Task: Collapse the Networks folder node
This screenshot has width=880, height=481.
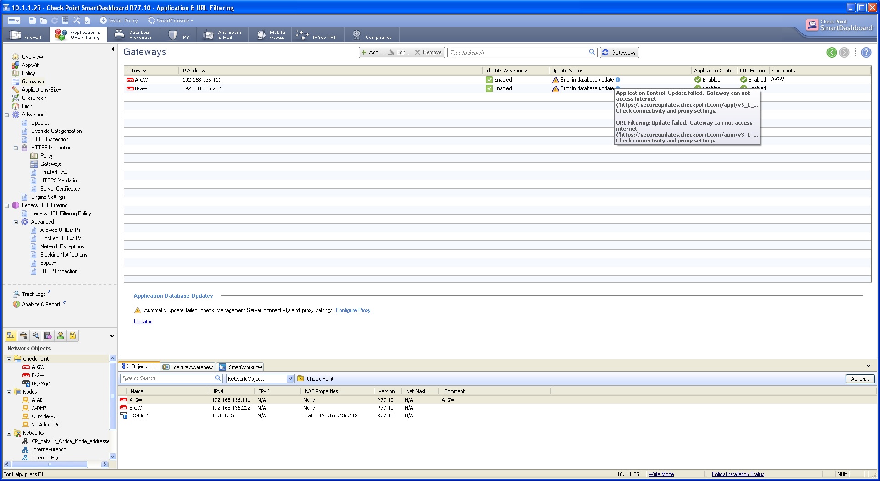Action: [9, 433]
